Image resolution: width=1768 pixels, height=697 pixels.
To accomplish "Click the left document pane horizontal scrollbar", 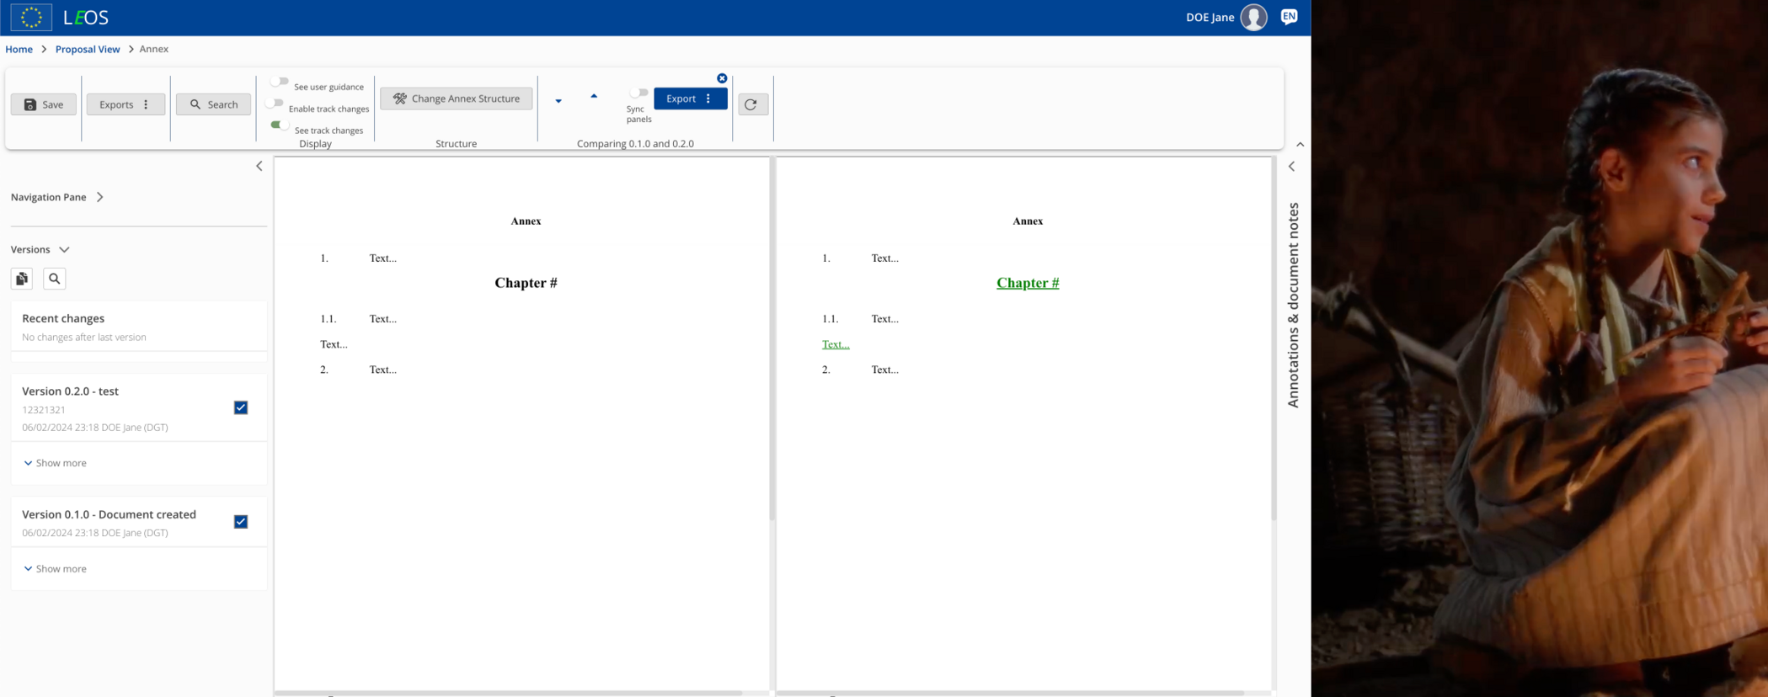I will click(508, 694).
